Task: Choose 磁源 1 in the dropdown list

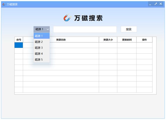Action: click(x=41, y=36)
